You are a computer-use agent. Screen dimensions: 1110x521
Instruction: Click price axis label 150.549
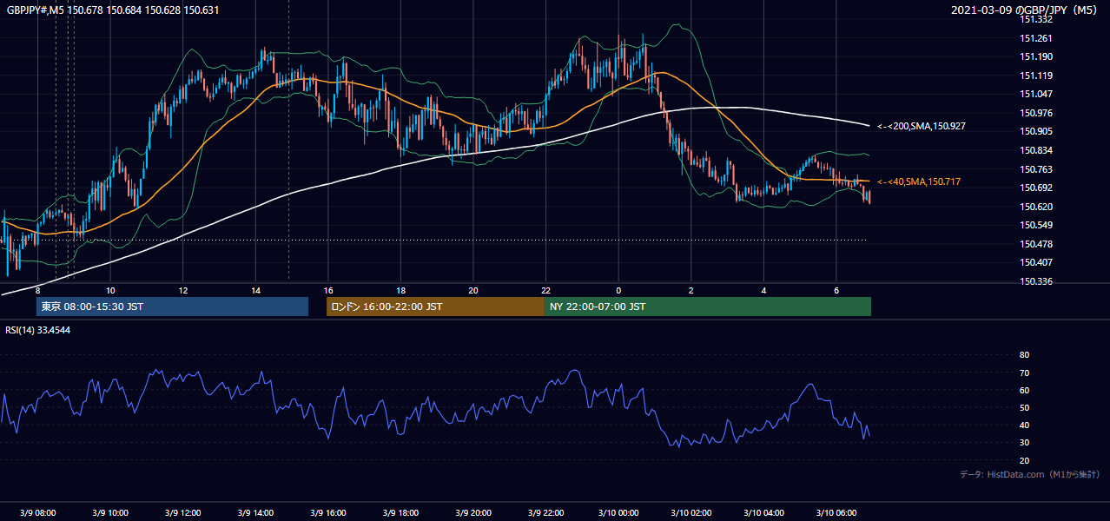(x=1036, y=226)
